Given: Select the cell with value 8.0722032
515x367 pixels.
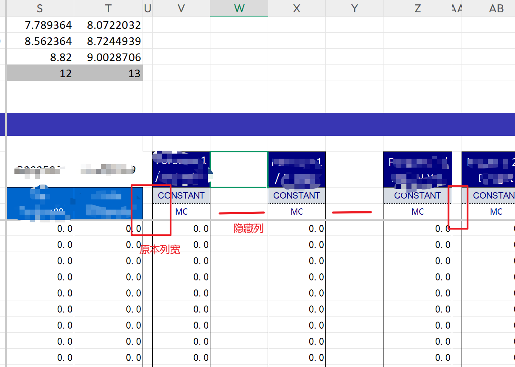Looking at the screenshot, I should (109, 25).
